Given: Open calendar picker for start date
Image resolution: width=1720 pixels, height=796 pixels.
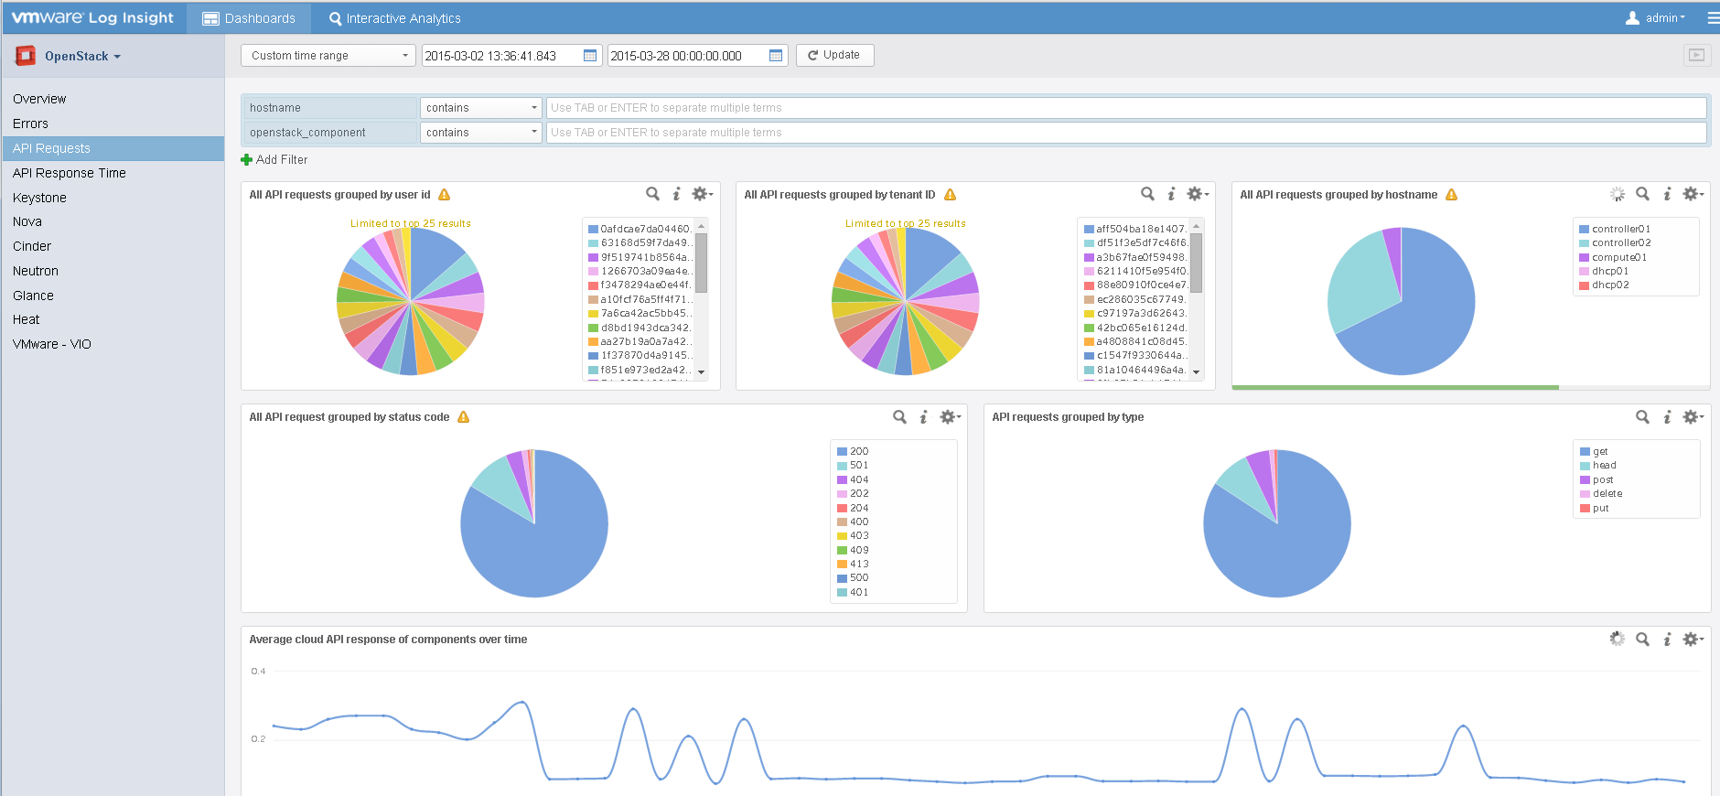Looking at the screenshot, I should pyautogui.click(x=590, y=56).
